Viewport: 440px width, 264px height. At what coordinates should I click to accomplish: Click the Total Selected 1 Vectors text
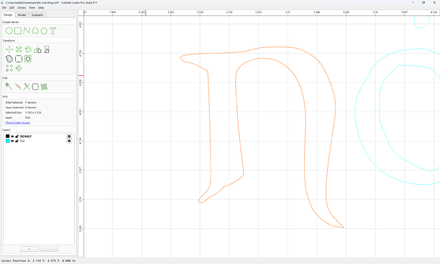pos(21,103)
